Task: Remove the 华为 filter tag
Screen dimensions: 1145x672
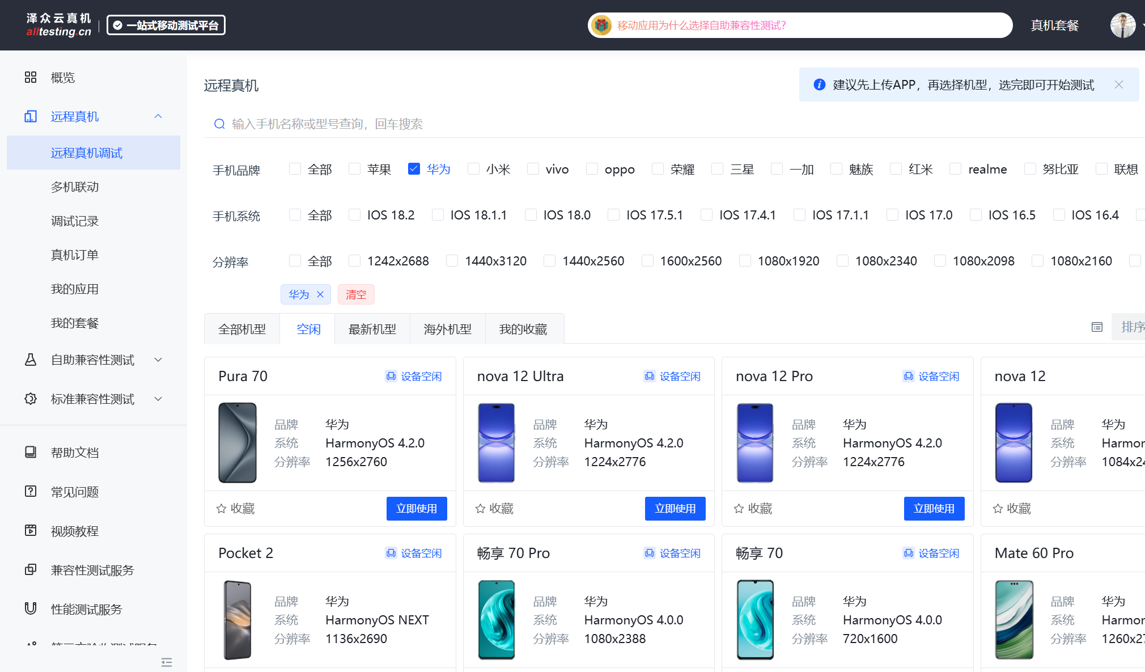Action: [x=320, y=294]
